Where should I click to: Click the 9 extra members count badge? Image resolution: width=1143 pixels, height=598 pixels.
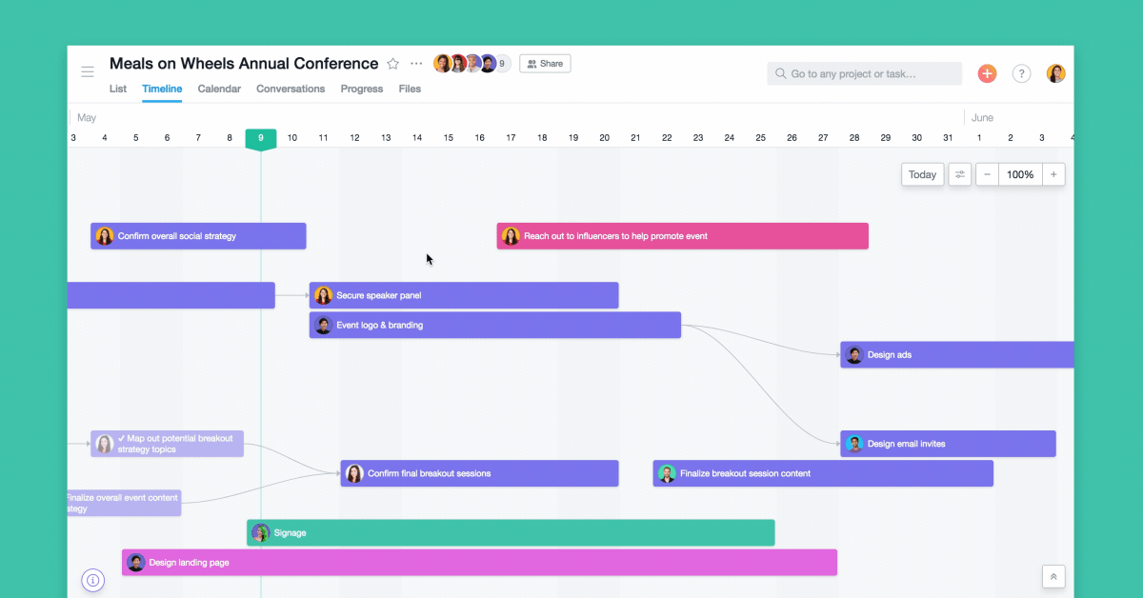coord(502,63)
